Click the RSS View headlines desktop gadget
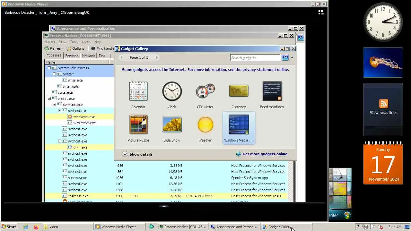Screen dimensions: 411x231 coord(383,109)
